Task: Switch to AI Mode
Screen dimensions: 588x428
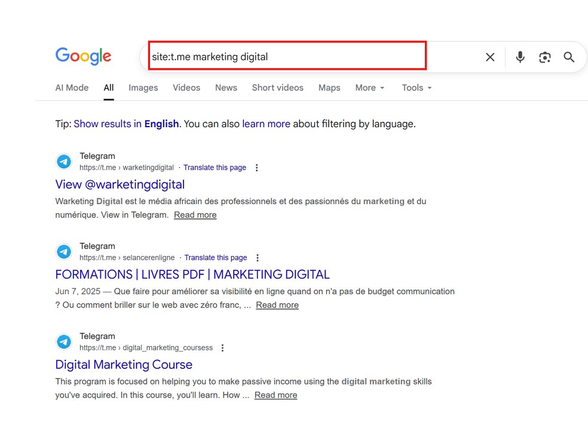Action: coord(72,88)
